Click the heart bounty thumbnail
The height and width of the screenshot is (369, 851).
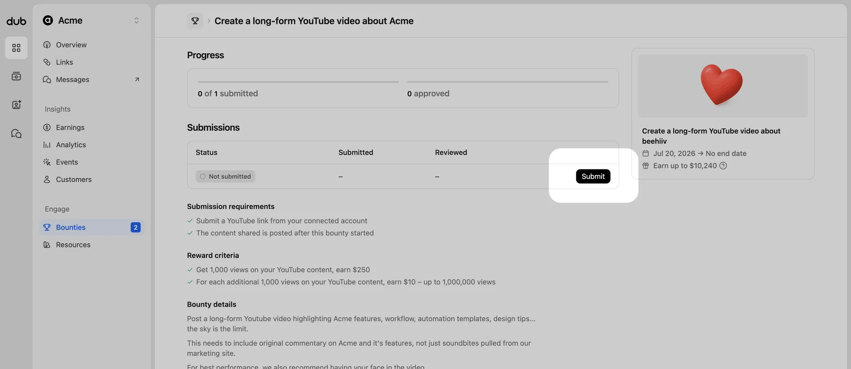[723, 86]
